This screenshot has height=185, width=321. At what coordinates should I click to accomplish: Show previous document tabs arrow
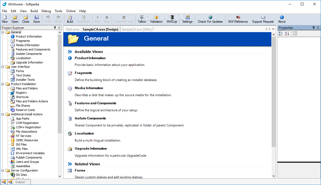pos(266,29)
